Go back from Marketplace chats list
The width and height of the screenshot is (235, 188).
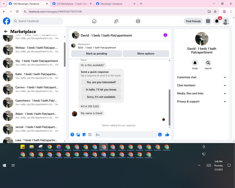click(x=6, y=31)
